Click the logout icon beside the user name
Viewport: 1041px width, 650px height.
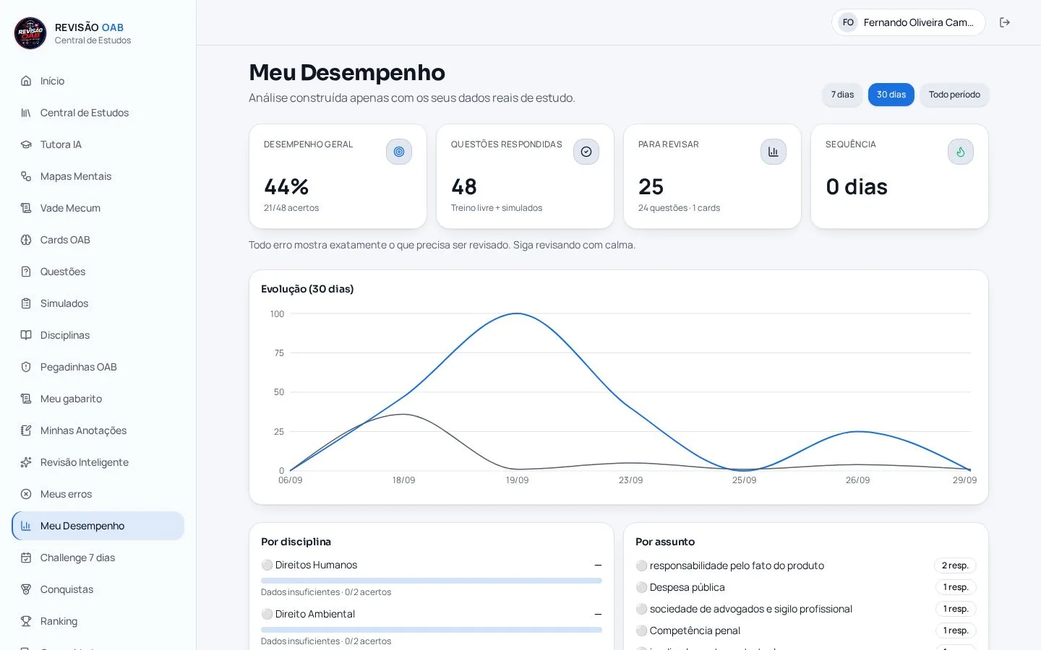(x=1005, y=22)
